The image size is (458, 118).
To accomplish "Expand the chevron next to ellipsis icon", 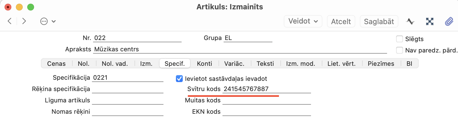I will tap(54, 21).
